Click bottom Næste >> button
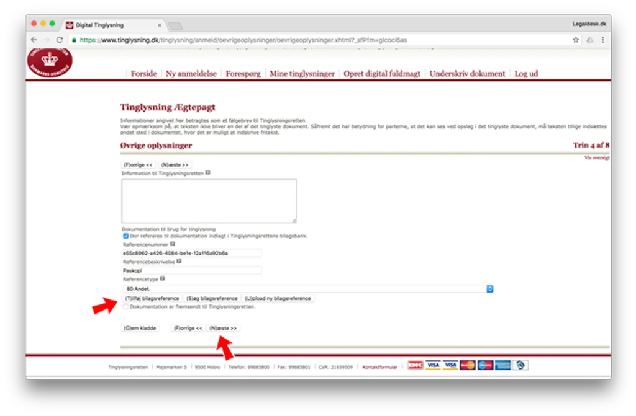 pos(223,328)
